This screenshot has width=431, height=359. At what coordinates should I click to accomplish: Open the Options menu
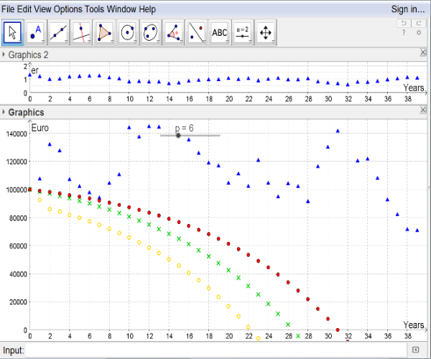68,9
